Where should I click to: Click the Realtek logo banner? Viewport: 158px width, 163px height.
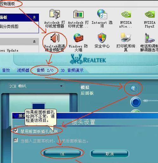point(88,59)
